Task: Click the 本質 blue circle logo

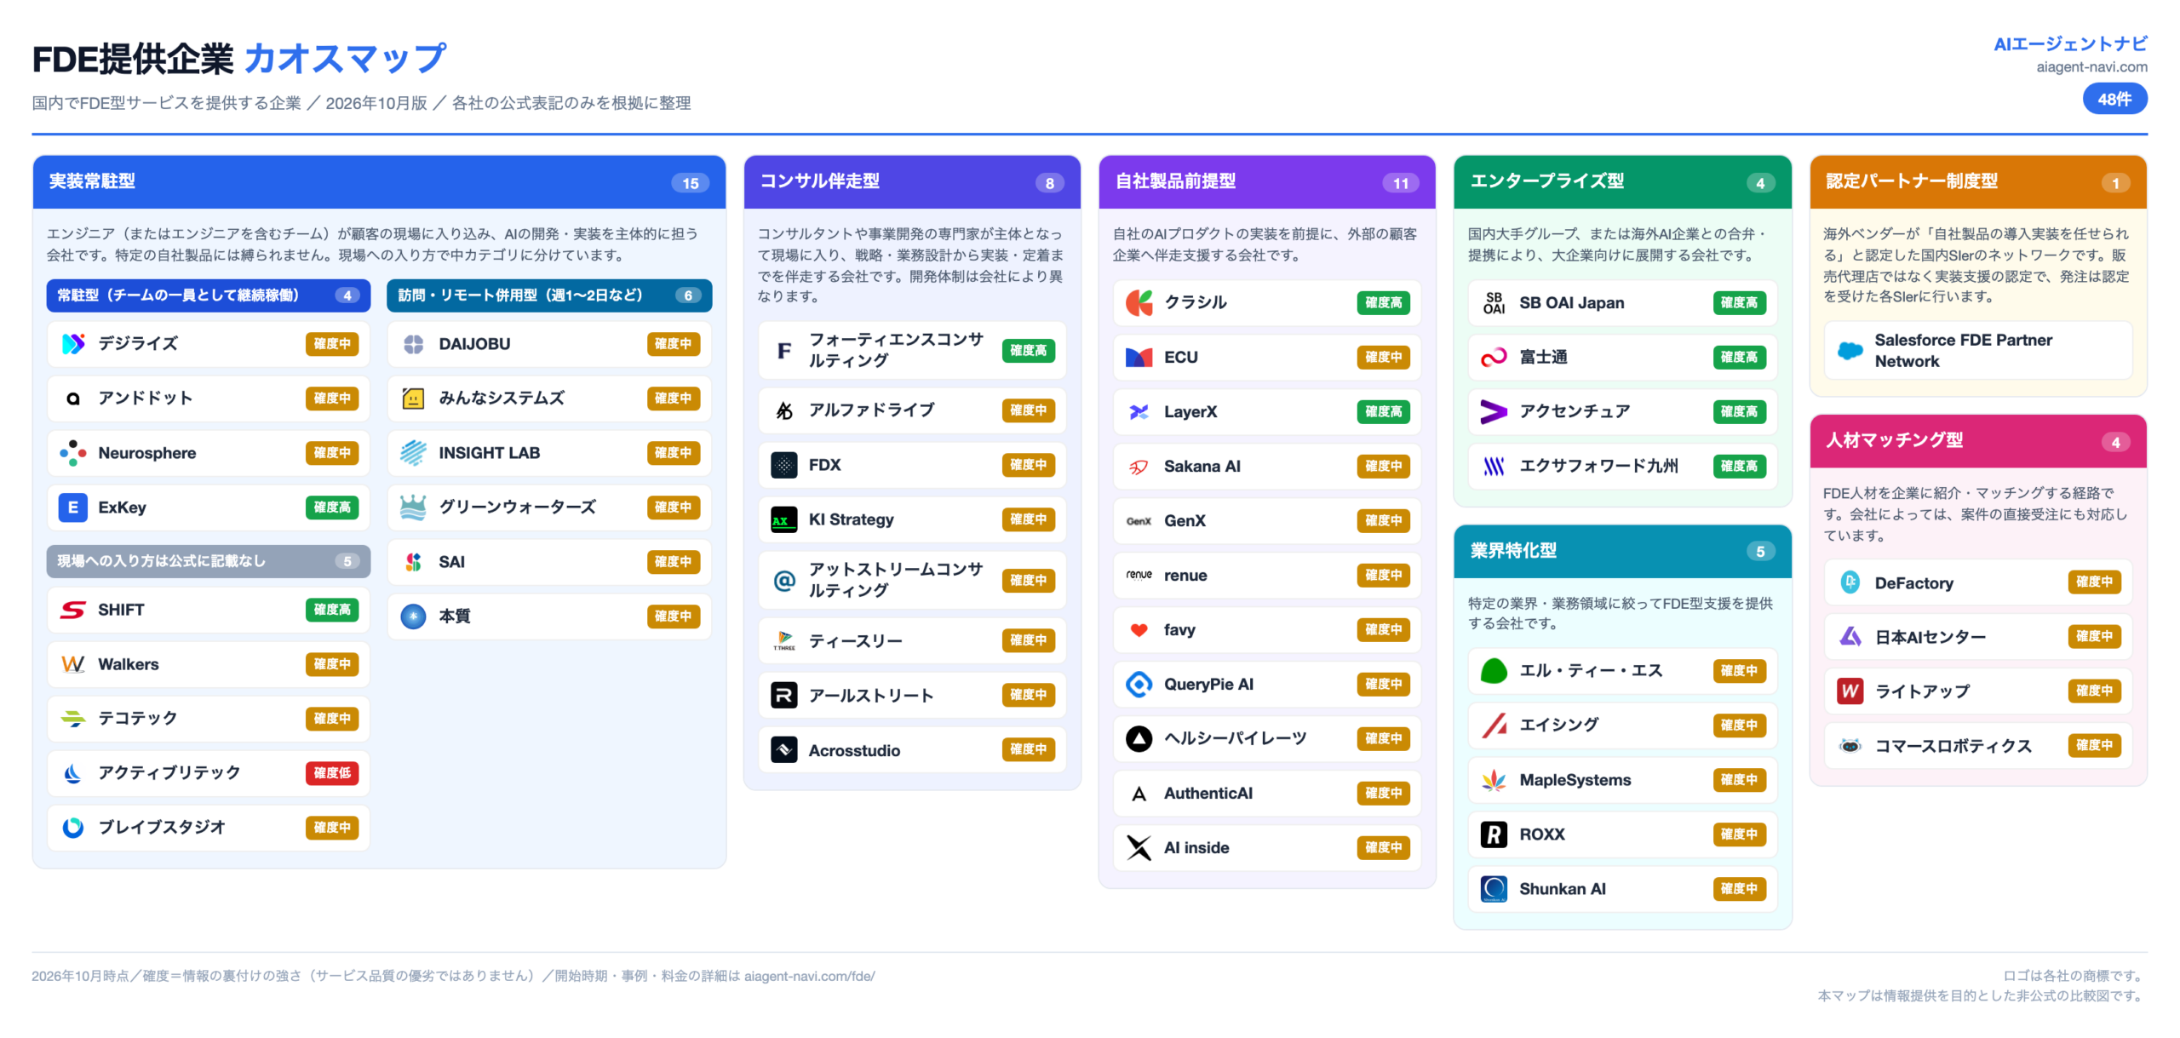Action: click(x=414, y=616)
